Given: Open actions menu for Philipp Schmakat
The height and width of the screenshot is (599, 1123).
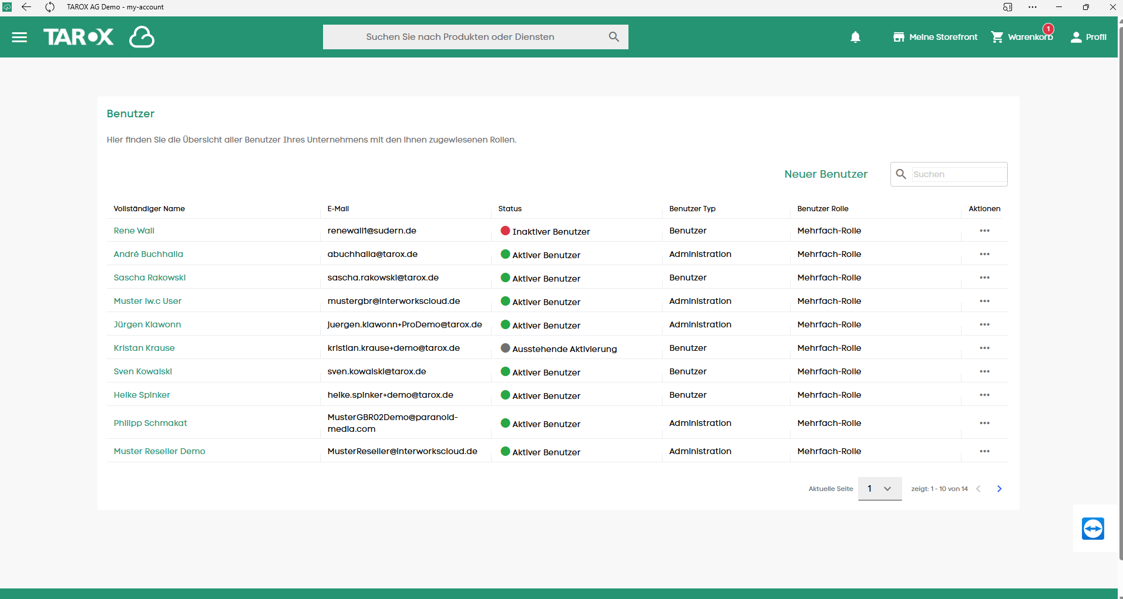Looking at the screenshot, I should point(984,423).
